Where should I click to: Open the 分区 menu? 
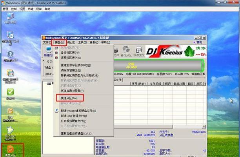click(71, 42)
